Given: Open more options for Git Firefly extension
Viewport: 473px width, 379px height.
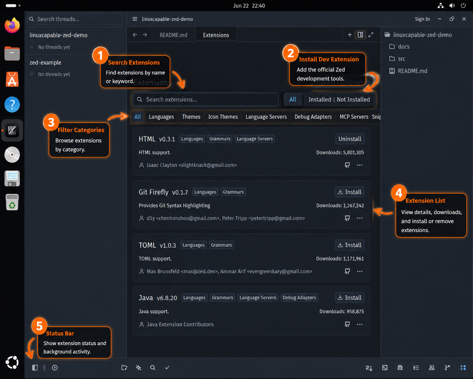Looking at the screenshot, I should click(x=360, y=218).
